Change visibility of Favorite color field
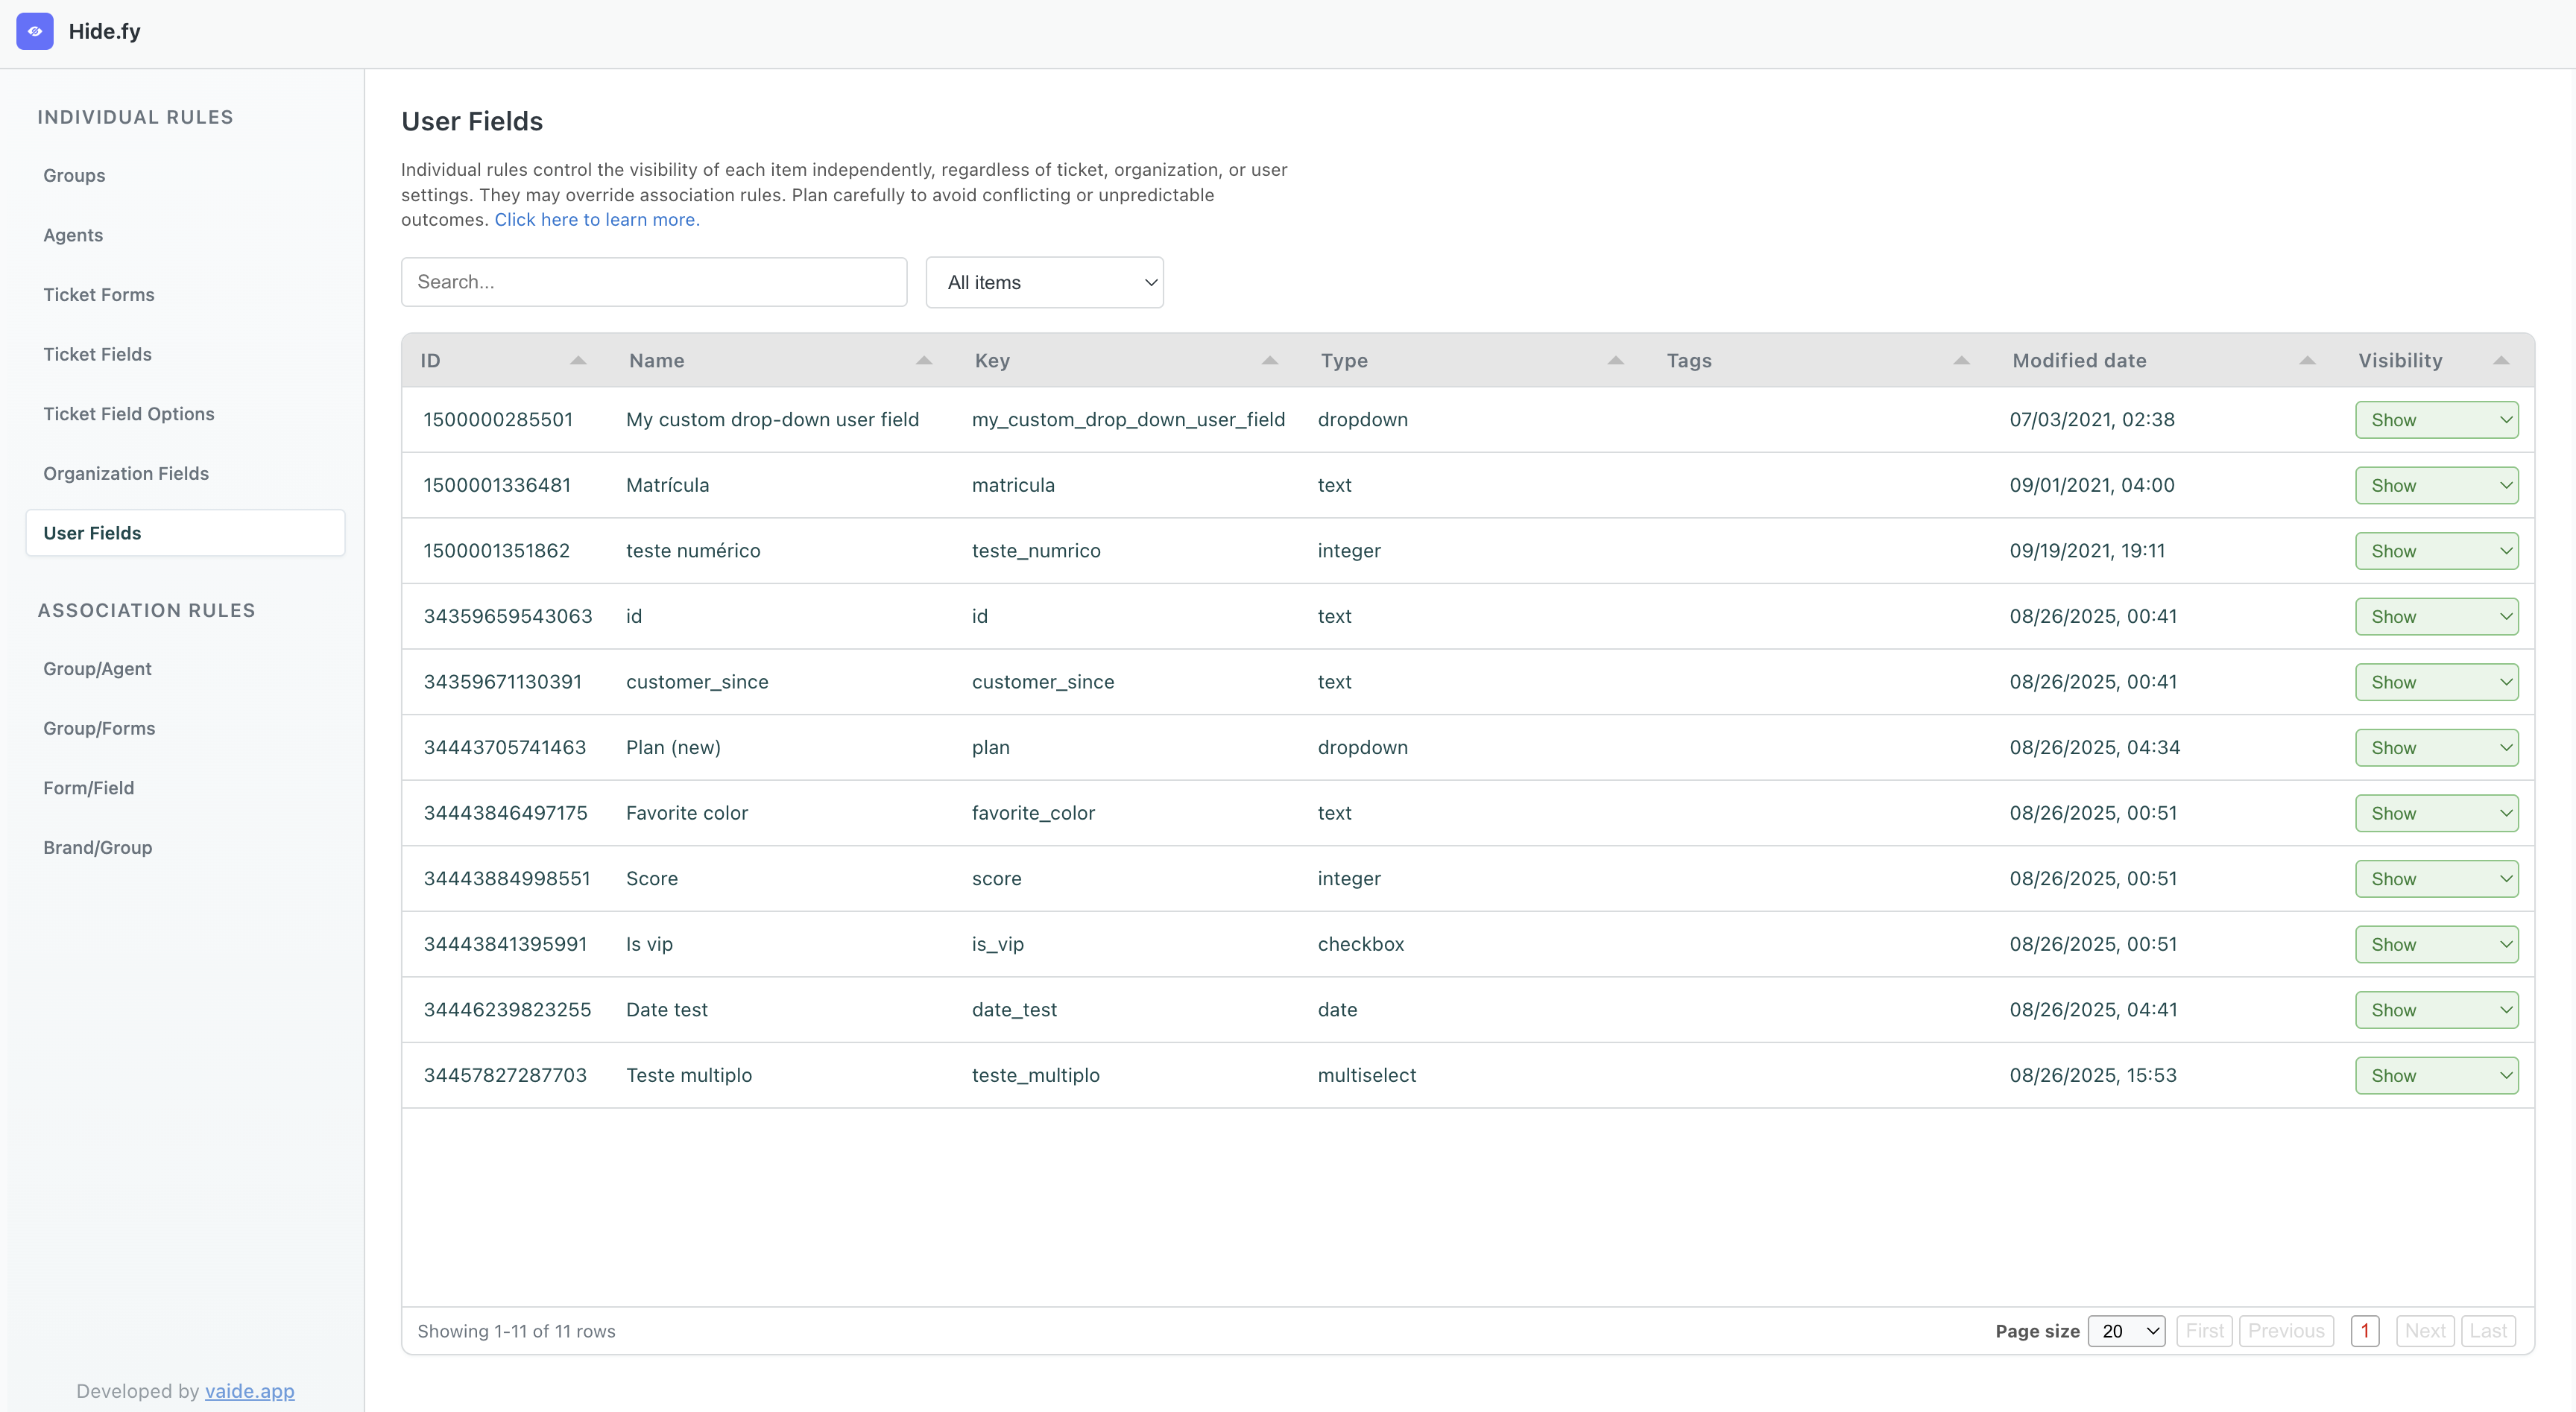 [2436, 814]
